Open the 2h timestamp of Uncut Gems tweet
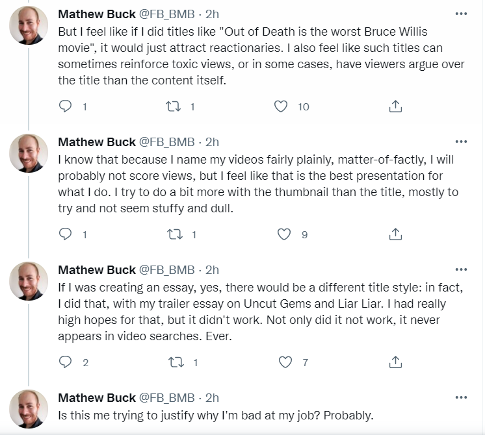The width and height of the screenshot is (485, 435). click(212, 270)
